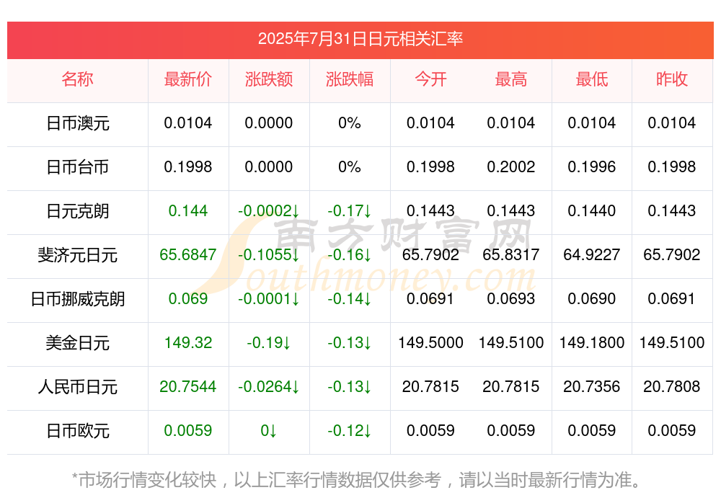The height and width of the screenshot is (503, 721).
Task: Select 美金日元 latest price 149.32
Action: coord(188,343)
